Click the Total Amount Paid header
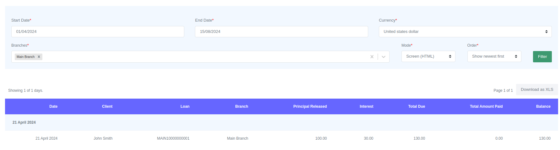The image size is (560, 150). click(486, 106)
